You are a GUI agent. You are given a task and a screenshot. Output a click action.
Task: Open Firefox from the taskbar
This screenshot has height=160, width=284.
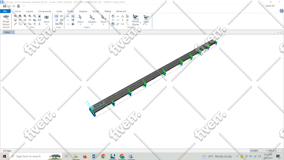(x=85, y=156)
